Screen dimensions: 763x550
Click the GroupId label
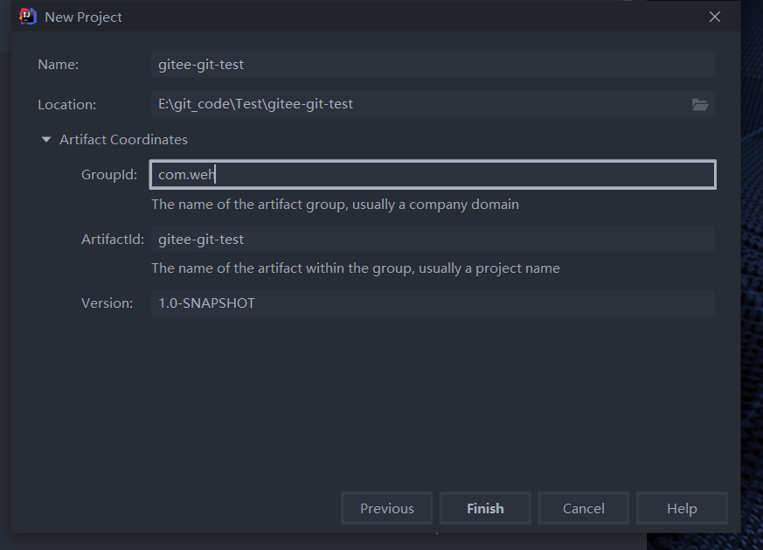tap(109, 174)
